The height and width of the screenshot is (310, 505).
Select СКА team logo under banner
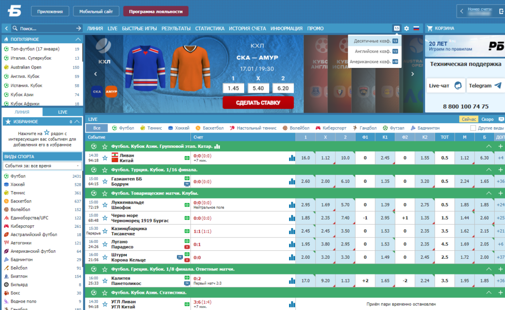tap(97, 91)
